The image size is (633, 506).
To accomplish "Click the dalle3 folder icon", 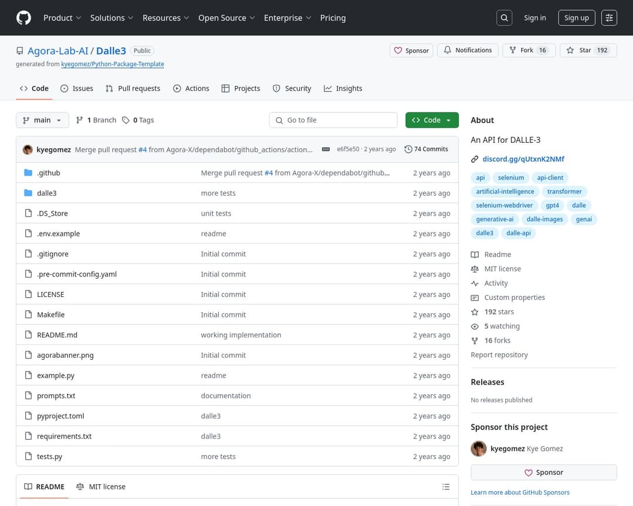I will 28,193.
